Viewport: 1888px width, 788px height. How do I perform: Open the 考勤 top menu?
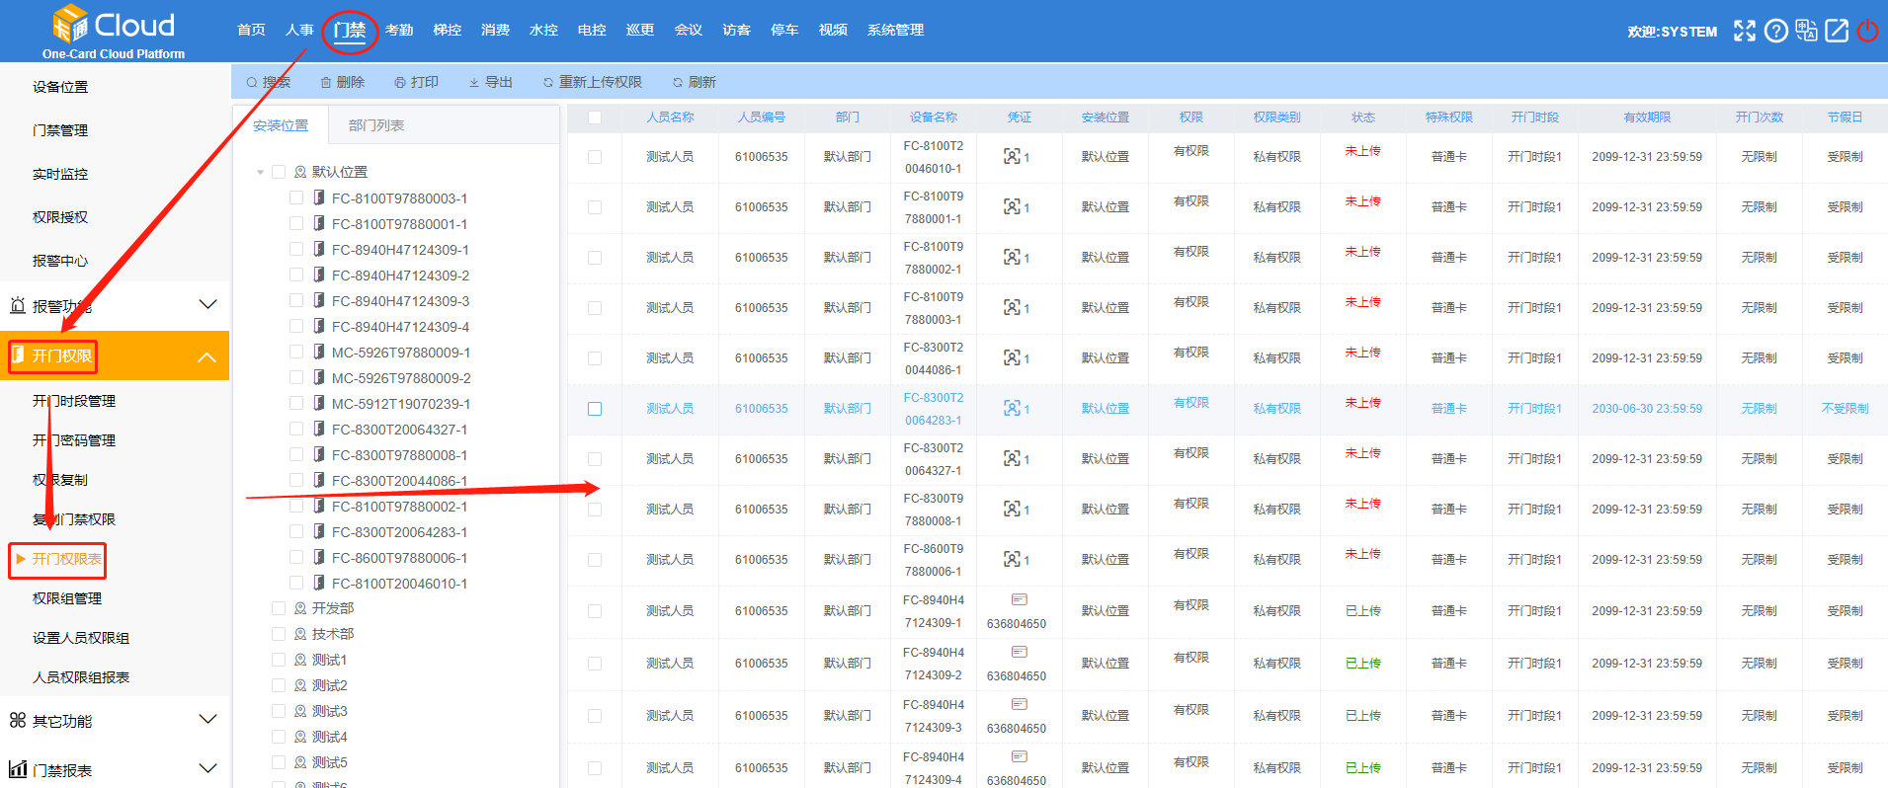pyautogui.click(x=399, y=31)
